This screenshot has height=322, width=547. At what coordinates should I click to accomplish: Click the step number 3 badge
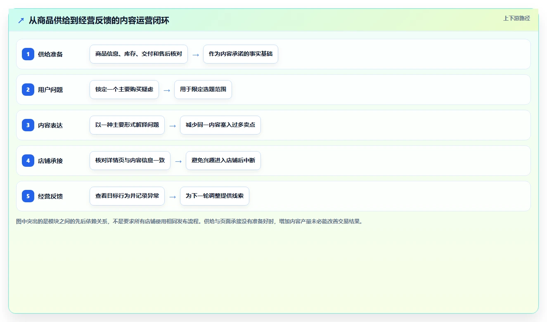[28, 125]
